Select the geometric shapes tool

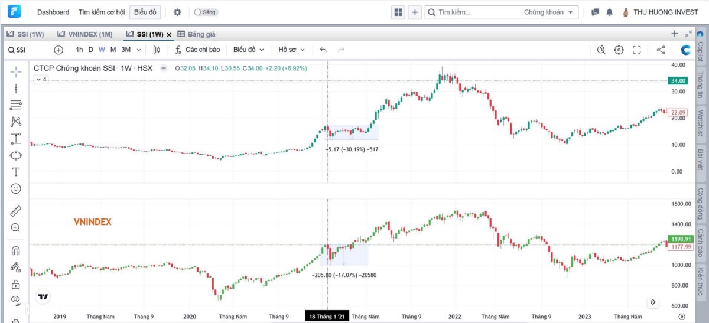(x=16, y=155)
